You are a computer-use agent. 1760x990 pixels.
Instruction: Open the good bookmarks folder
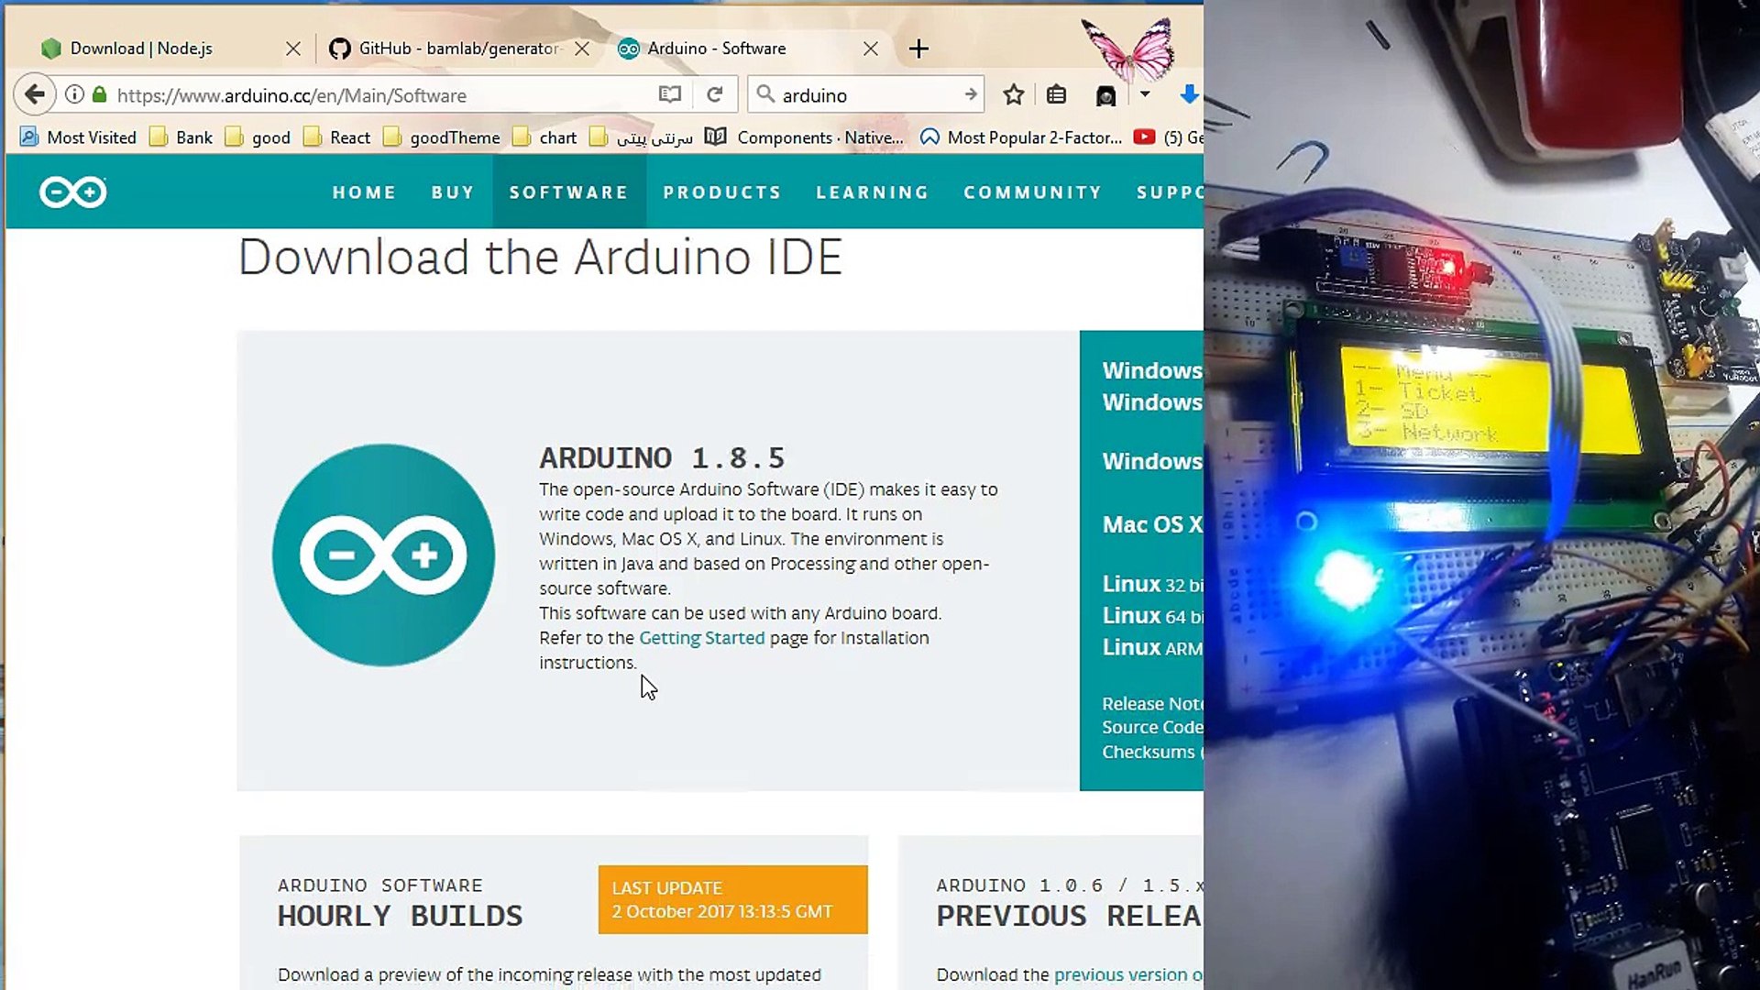click(x=258, y=137)
